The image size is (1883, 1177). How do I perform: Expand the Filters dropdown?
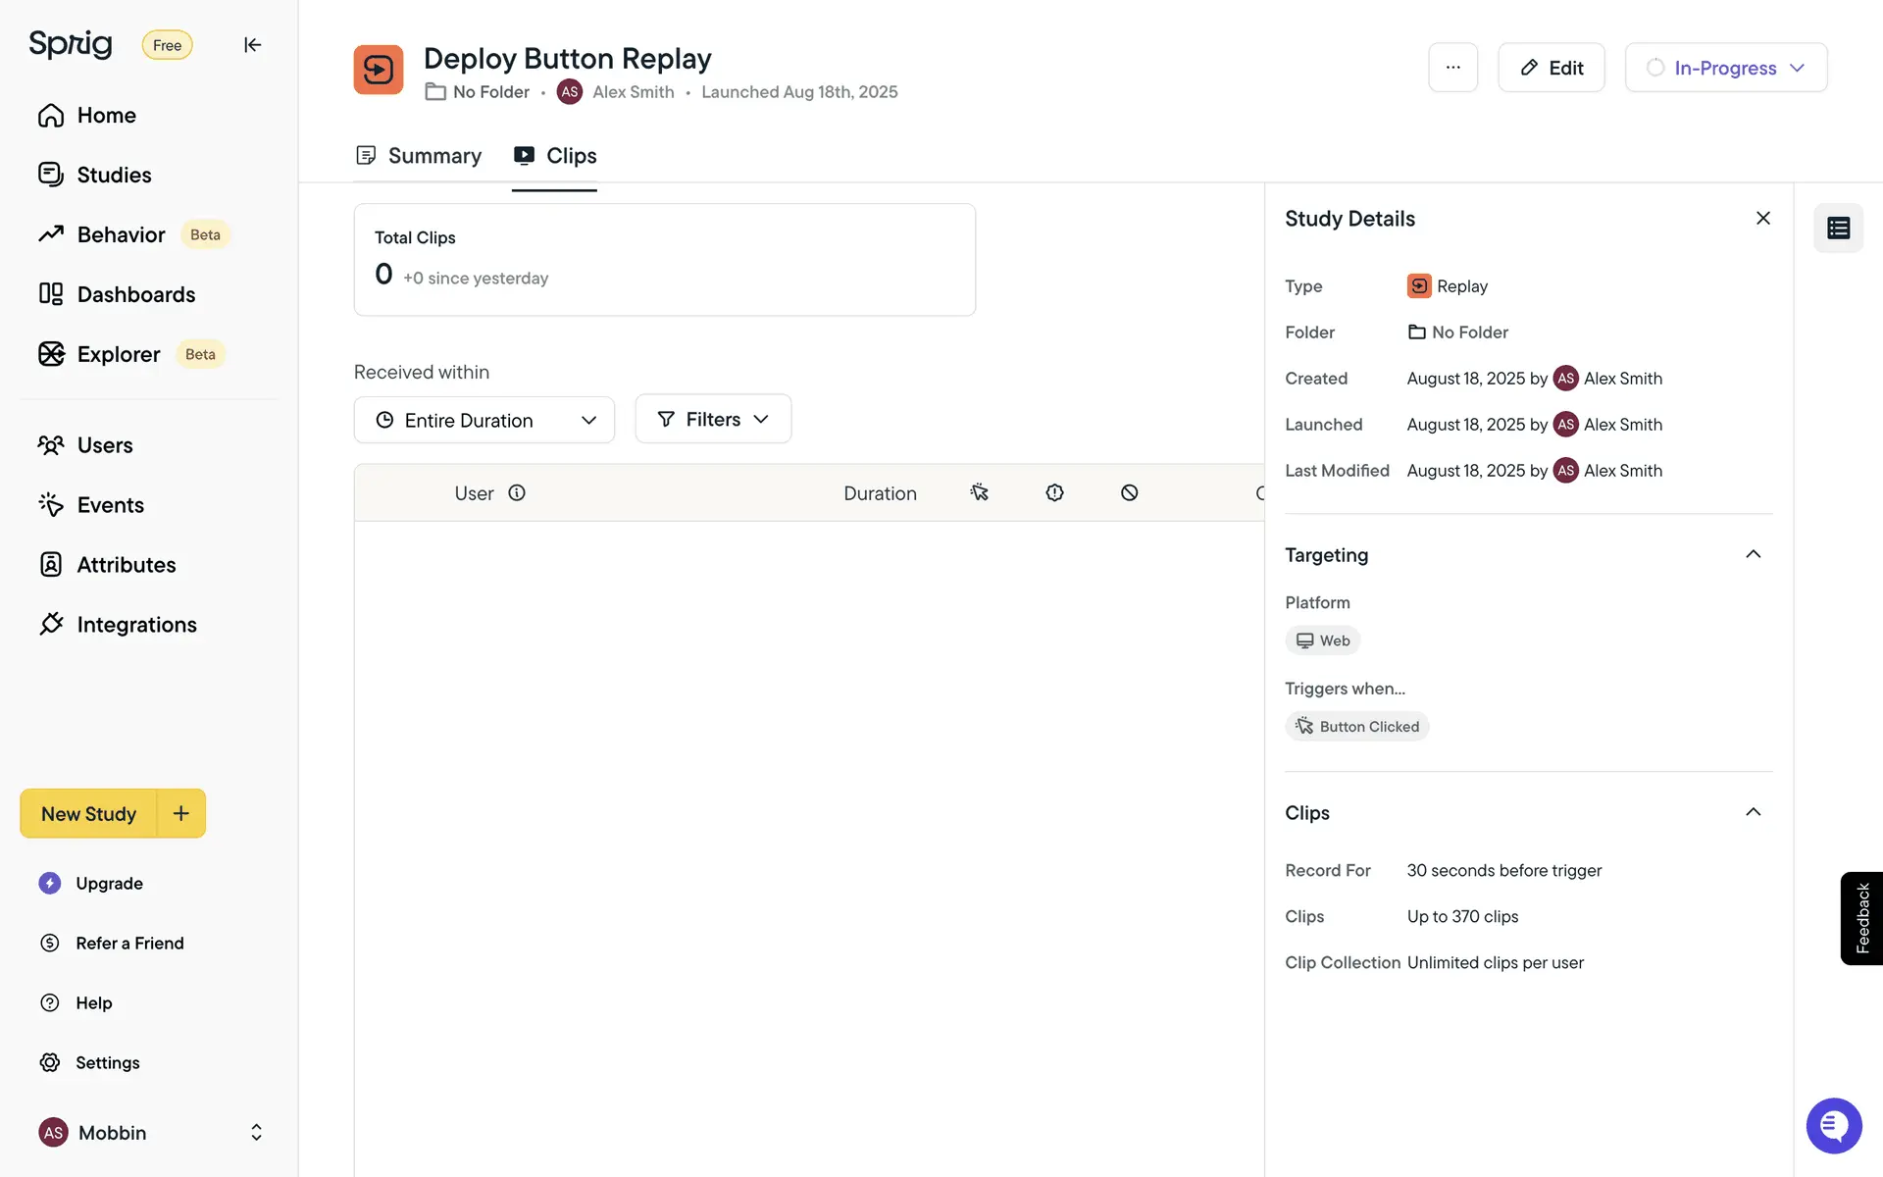point(713,419)
